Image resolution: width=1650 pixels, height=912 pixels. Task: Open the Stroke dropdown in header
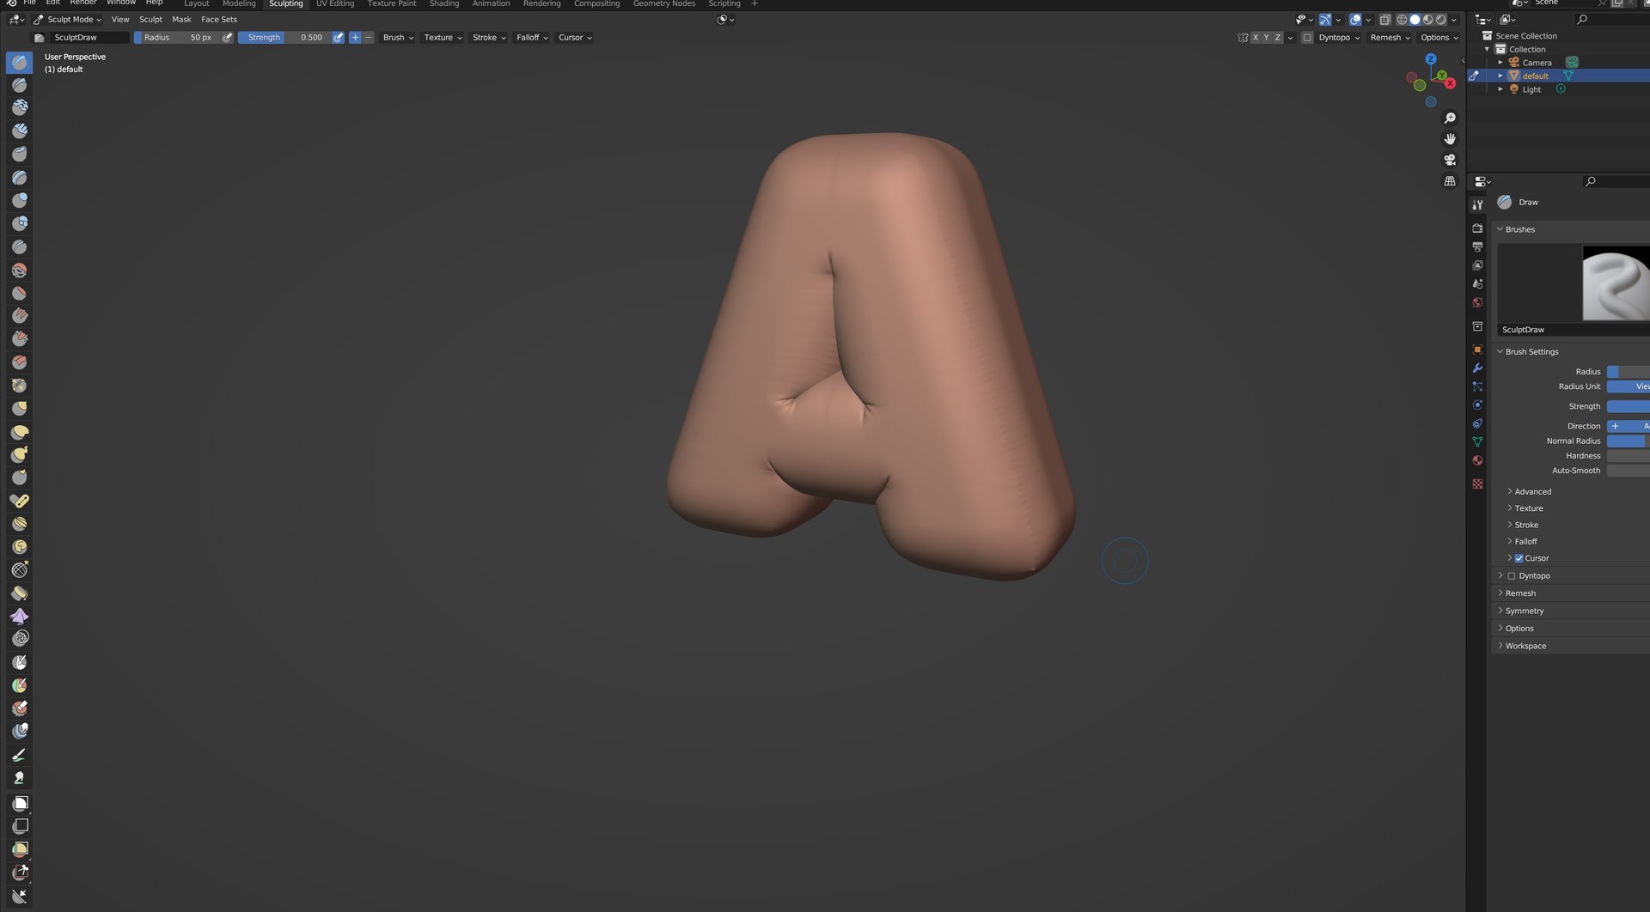click(489, 38)
